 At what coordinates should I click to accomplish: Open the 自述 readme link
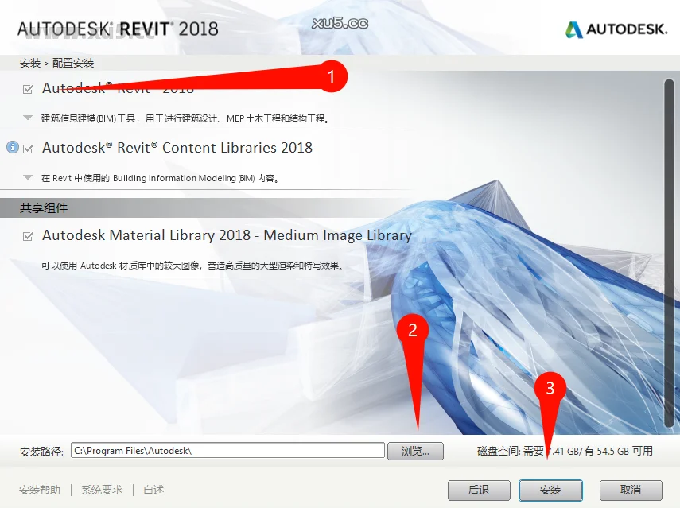click(x=153, y=490)
